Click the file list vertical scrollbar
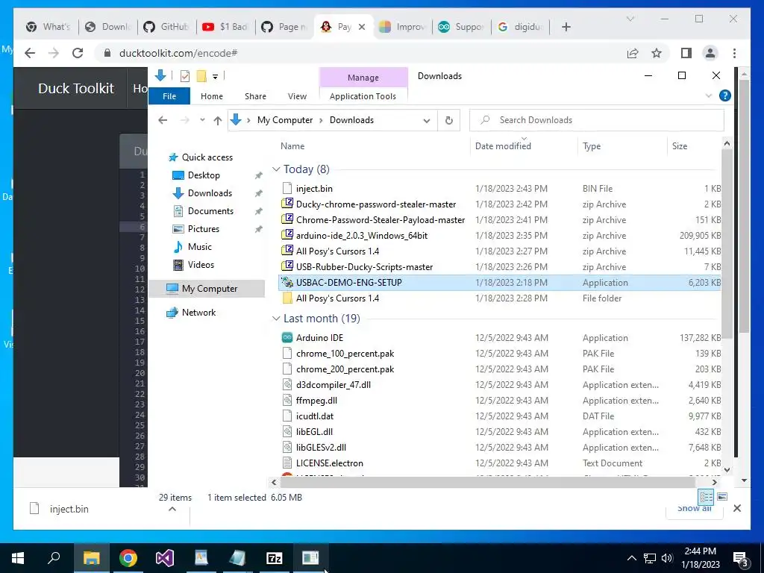The height and width of the screenshot is (573, 764). (727, 244)
